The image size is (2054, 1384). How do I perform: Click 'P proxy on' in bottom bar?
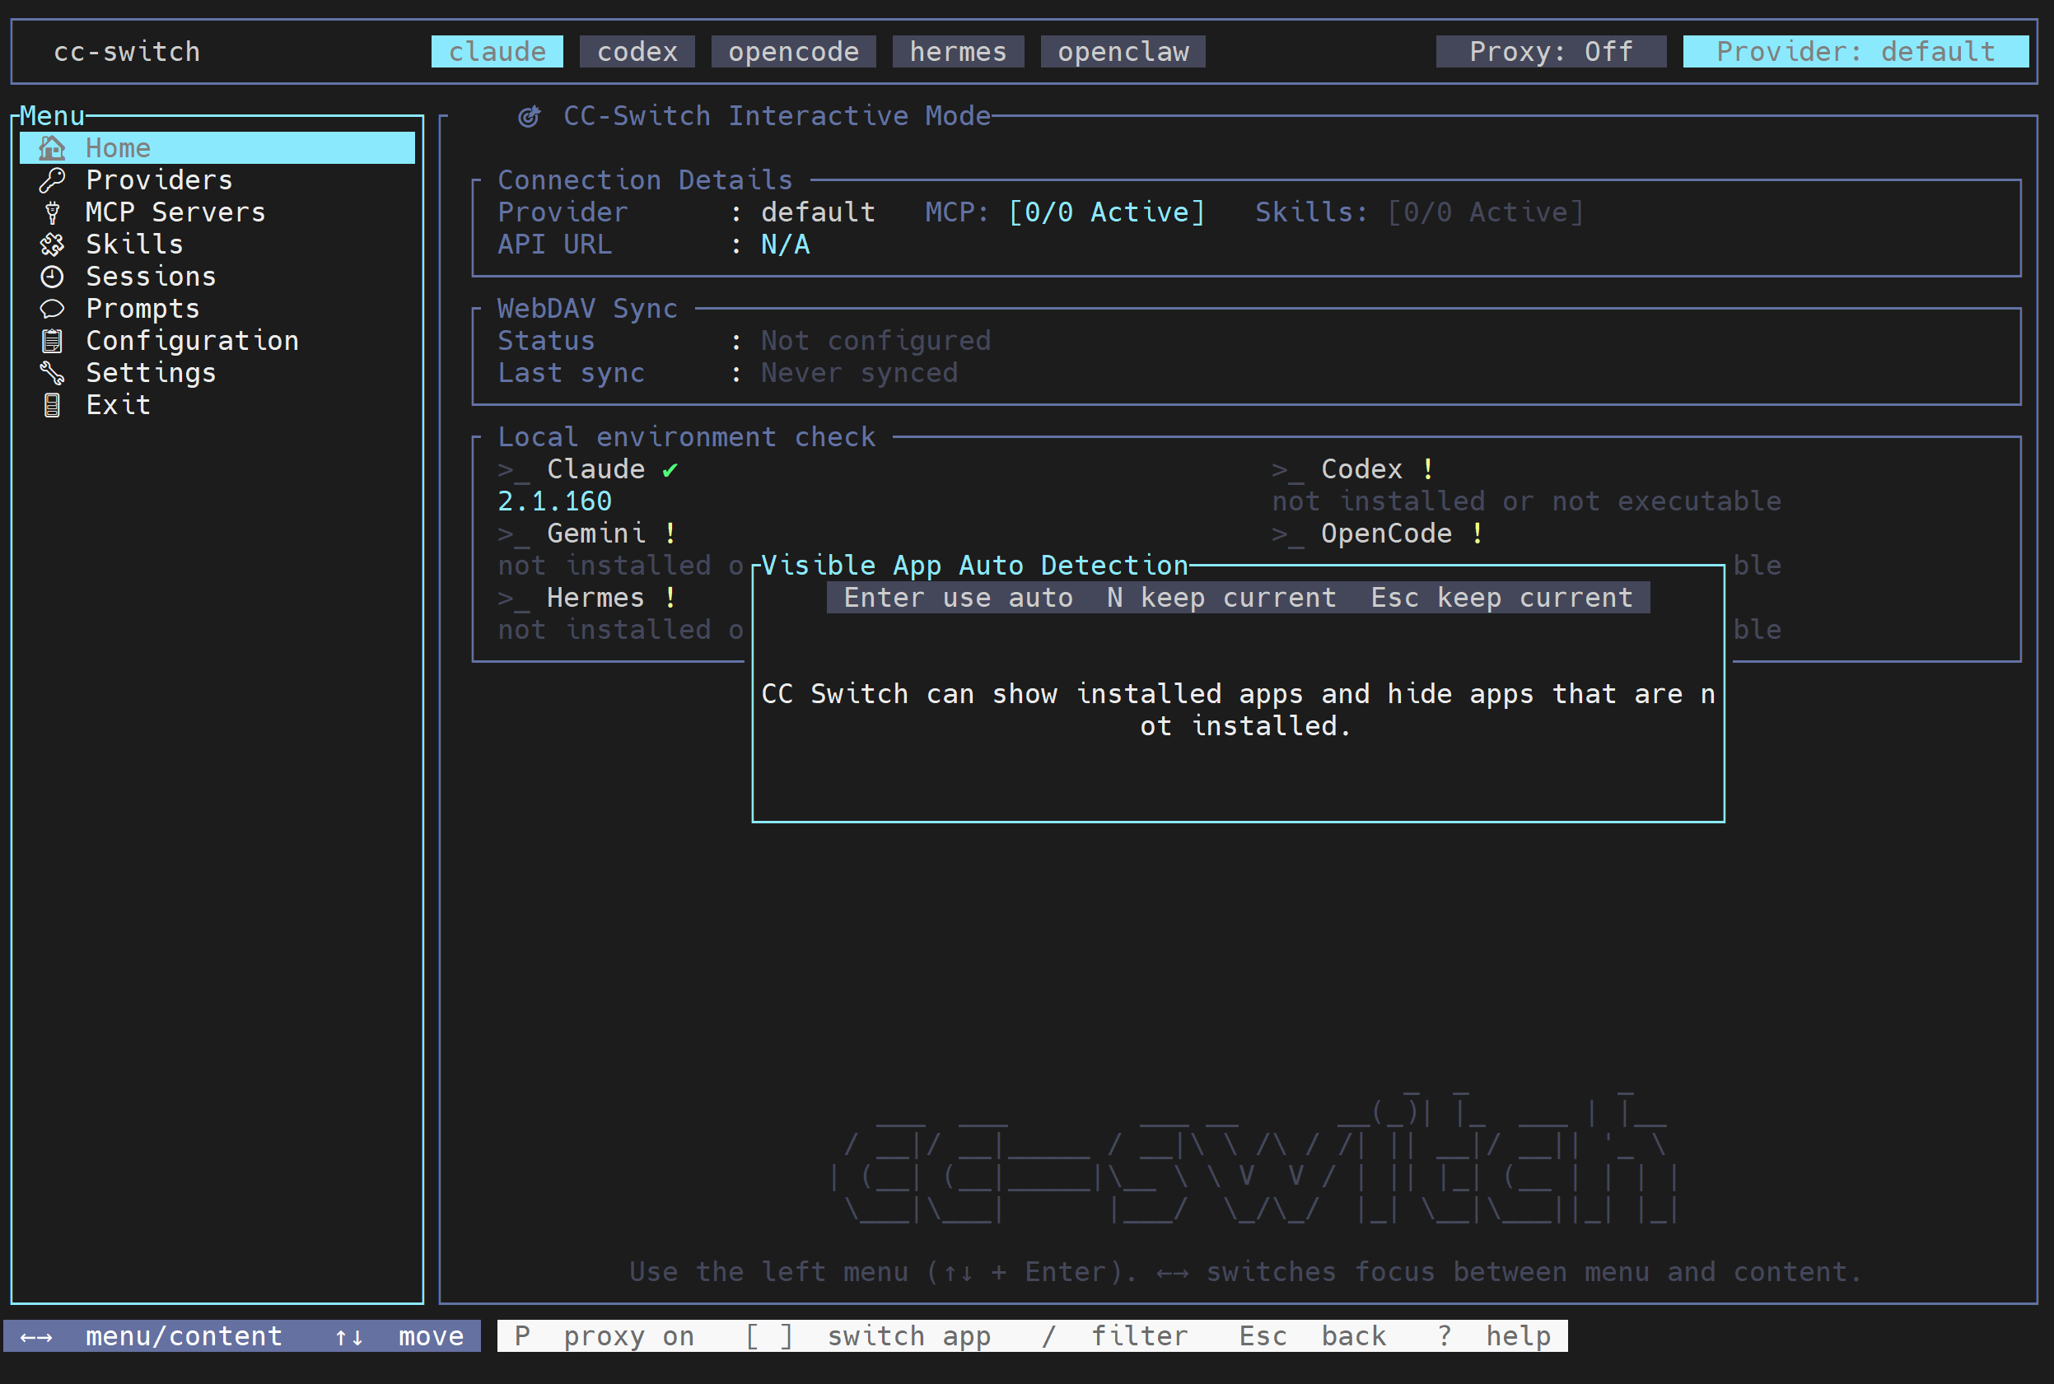[x=605, y=1337]
